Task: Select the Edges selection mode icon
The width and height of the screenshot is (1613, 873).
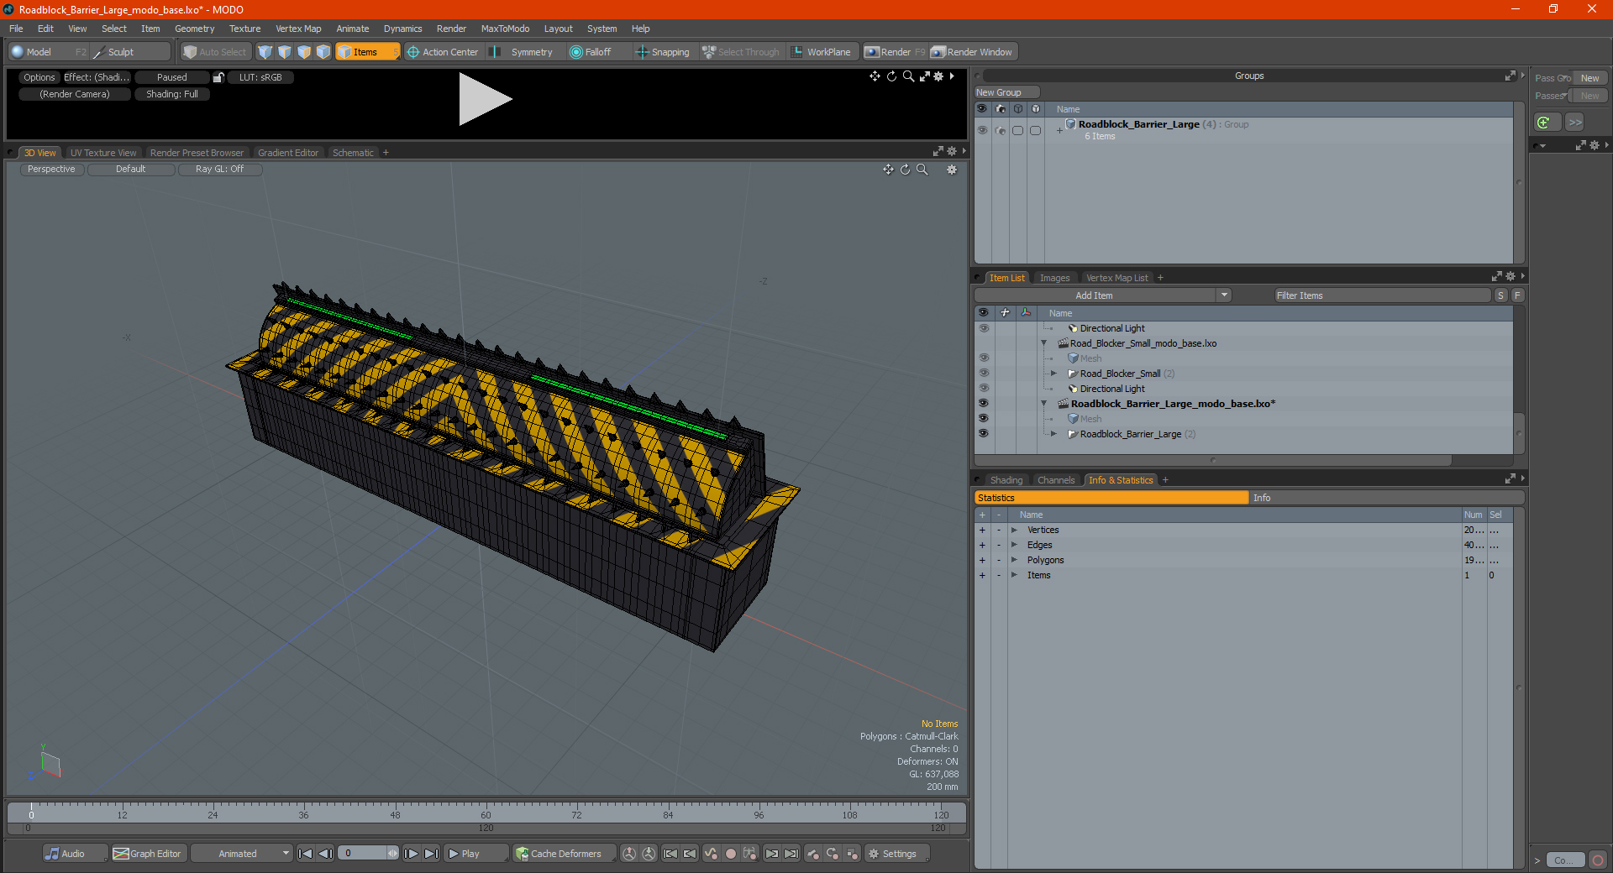Action: point(285,52)
